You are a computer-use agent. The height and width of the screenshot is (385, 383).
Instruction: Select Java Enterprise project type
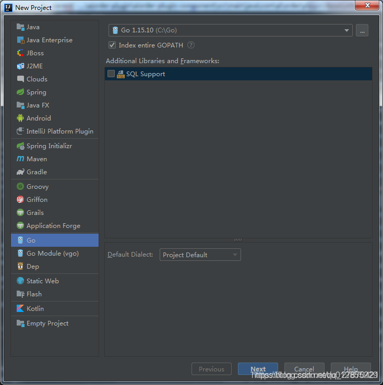point(55,40)
